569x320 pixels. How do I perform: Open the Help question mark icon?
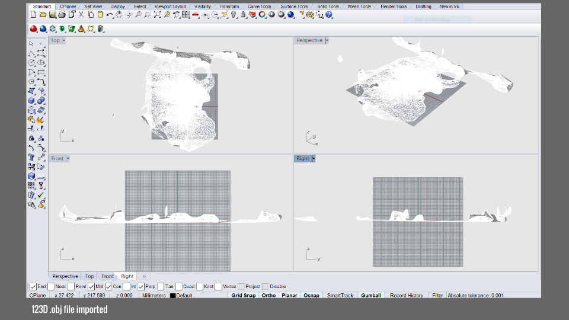pyautogui.click(x=329, y=14)
